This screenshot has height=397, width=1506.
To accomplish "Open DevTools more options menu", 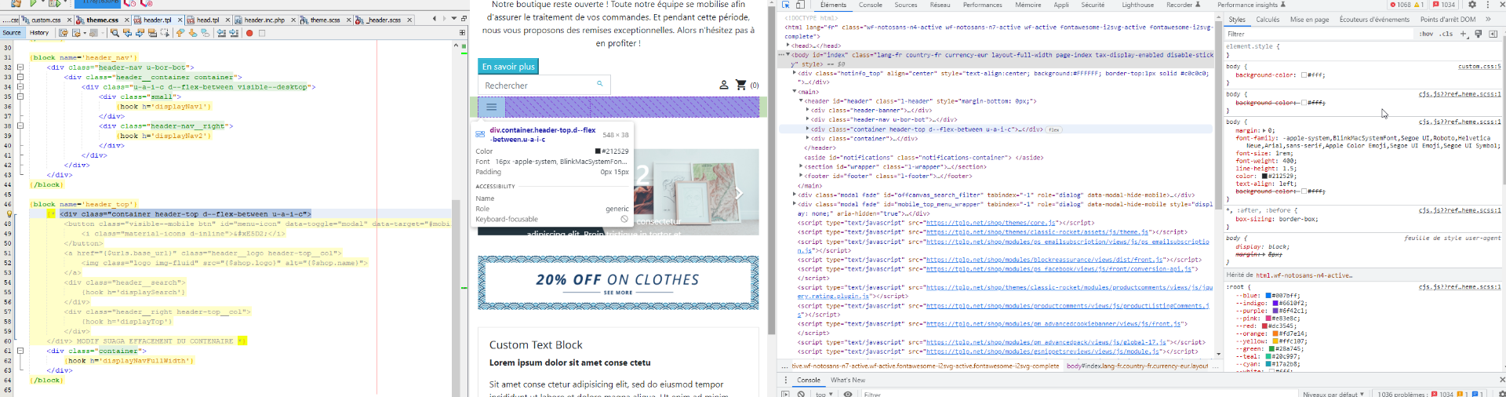I will pos(1488,5).
